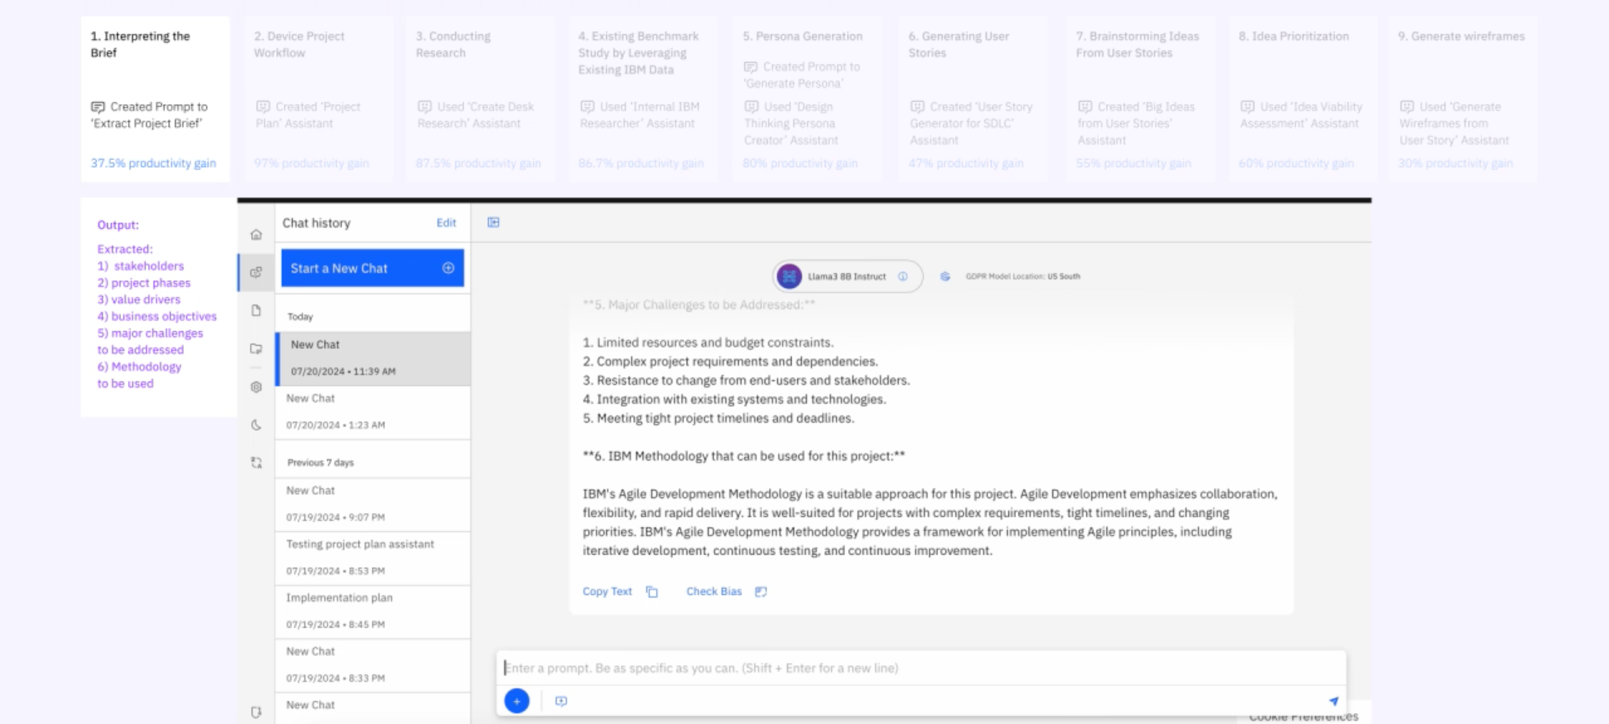Open New Chat from 1:23 AM
The width and height of the screenshot is (1609, 724).
(x=373, y=412)
